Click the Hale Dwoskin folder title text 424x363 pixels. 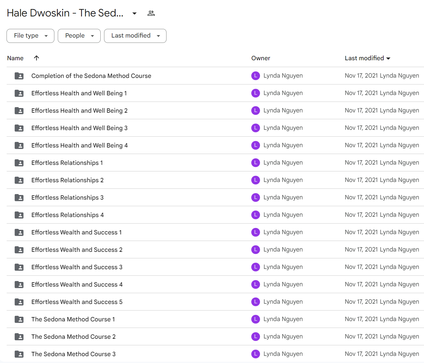click(65, 13)
